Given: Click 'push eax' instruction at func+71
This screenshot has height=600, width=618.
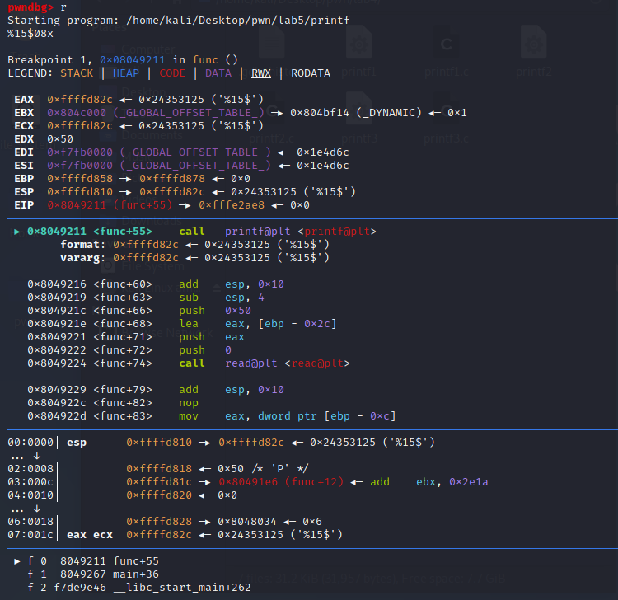Looking at the screenshot, I should point(212,337).
